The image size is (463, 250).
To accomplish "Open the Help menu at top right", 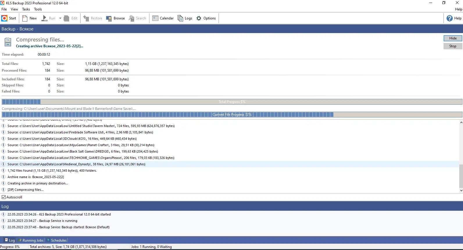I will click(459, 9).
